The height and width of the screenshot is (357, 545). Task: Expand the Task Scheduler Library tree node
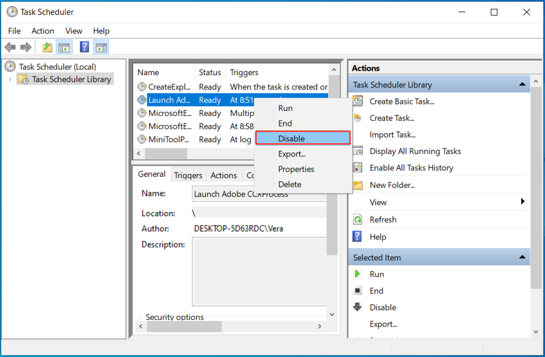[x=11, y=79]
